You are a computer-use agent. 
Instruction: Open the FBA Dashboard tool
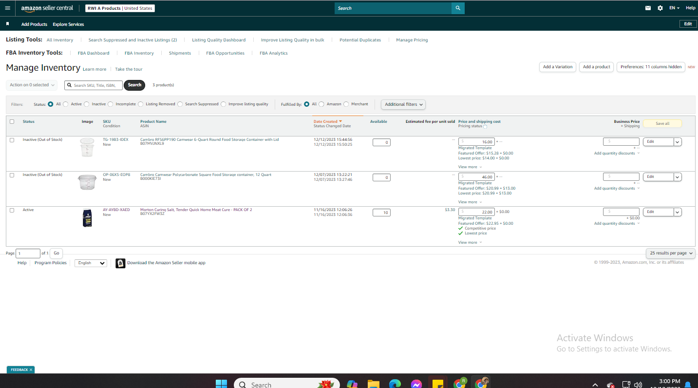point(94,53)
